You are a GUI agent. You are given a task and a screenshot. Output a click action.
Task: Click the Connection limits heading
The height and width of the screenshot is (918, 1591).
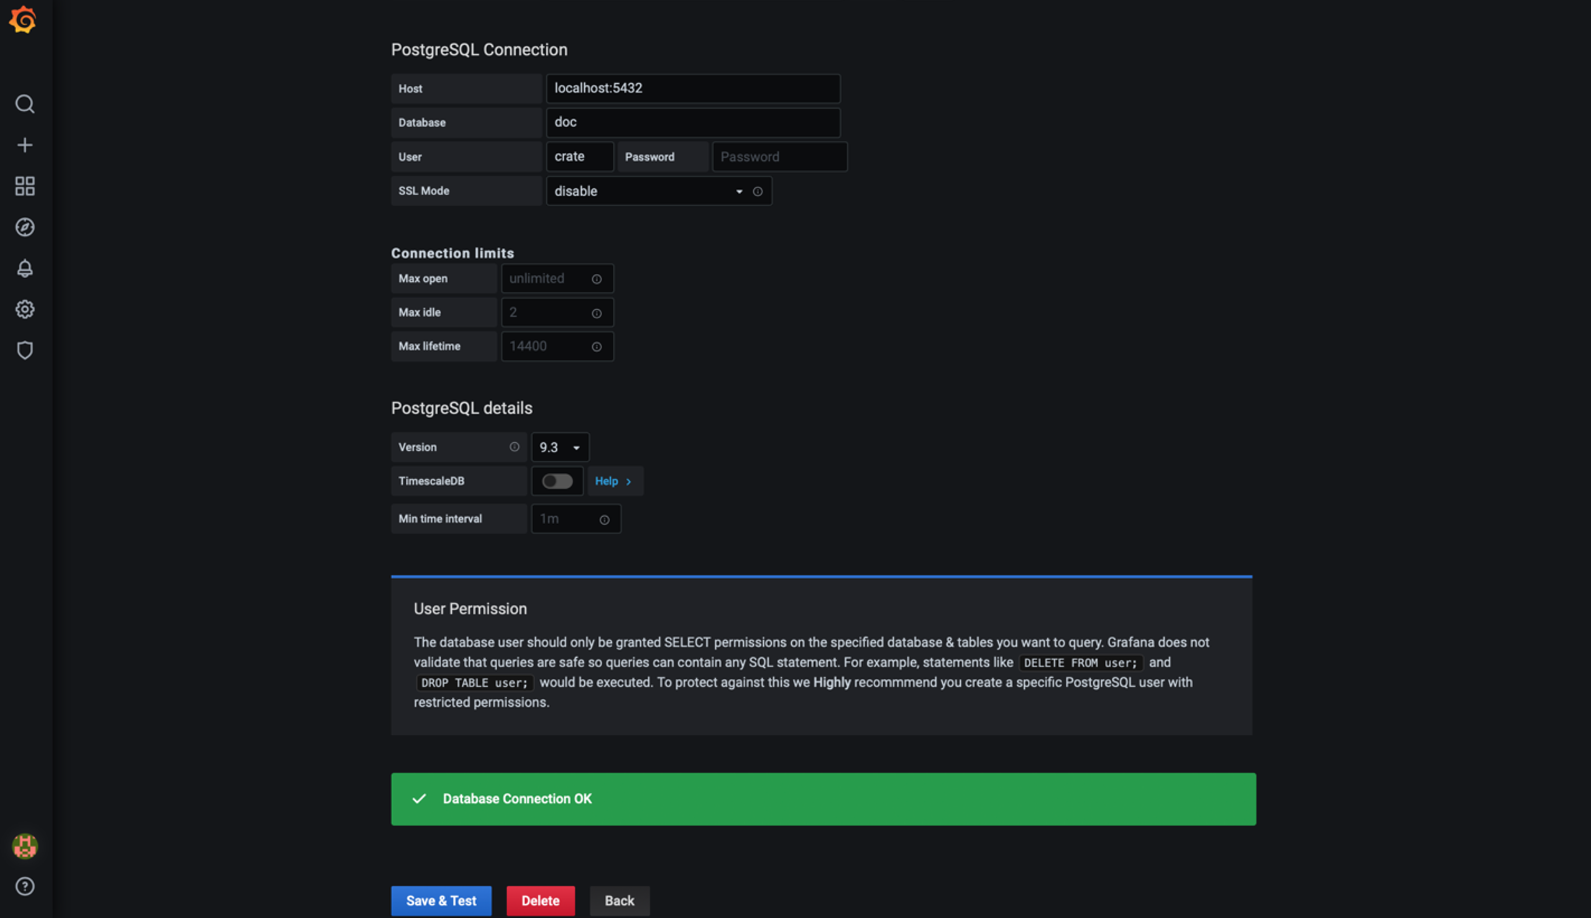pyautogui.click(x=452, y=253)
